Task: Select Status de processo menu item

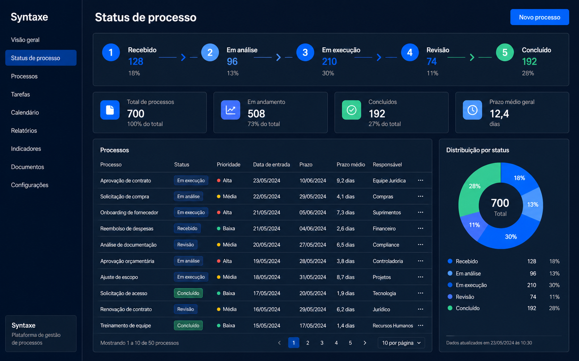Action: click(41, 58)
